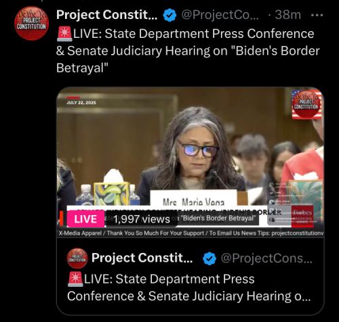Click verified badge in quoted post
This screenshot has width=339, height=322.
point(210,258)
